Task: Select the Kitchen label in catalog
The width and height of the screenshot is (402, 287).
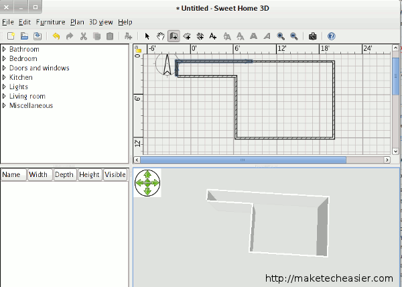Action: coord(21,77)
